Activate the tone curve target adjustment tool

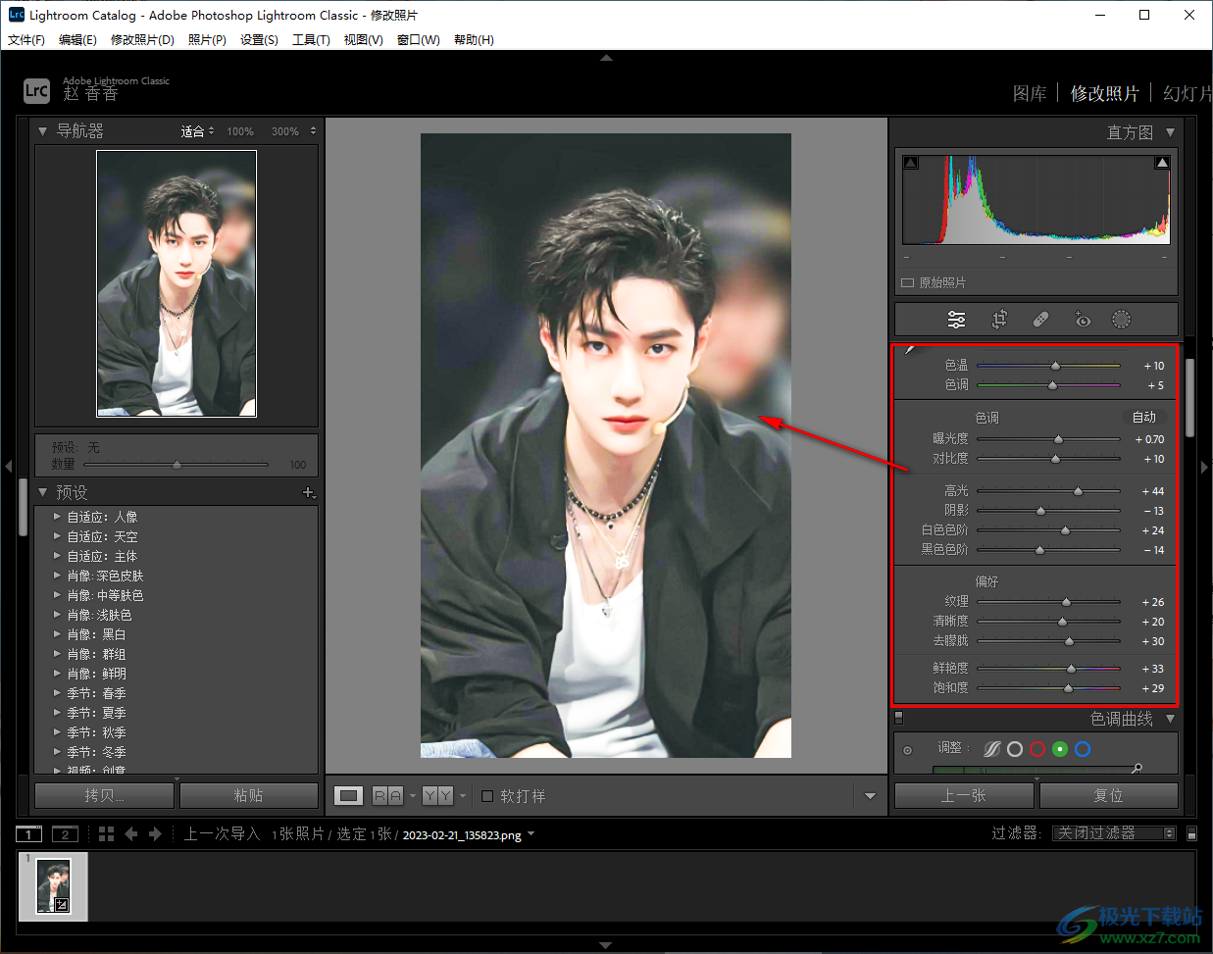[907, 751]
